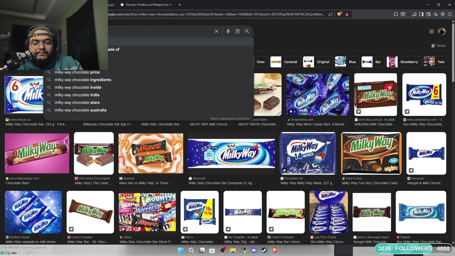The image size is (455, 256).
Task: Open the Saves collection link
Action: pos(438,46)
